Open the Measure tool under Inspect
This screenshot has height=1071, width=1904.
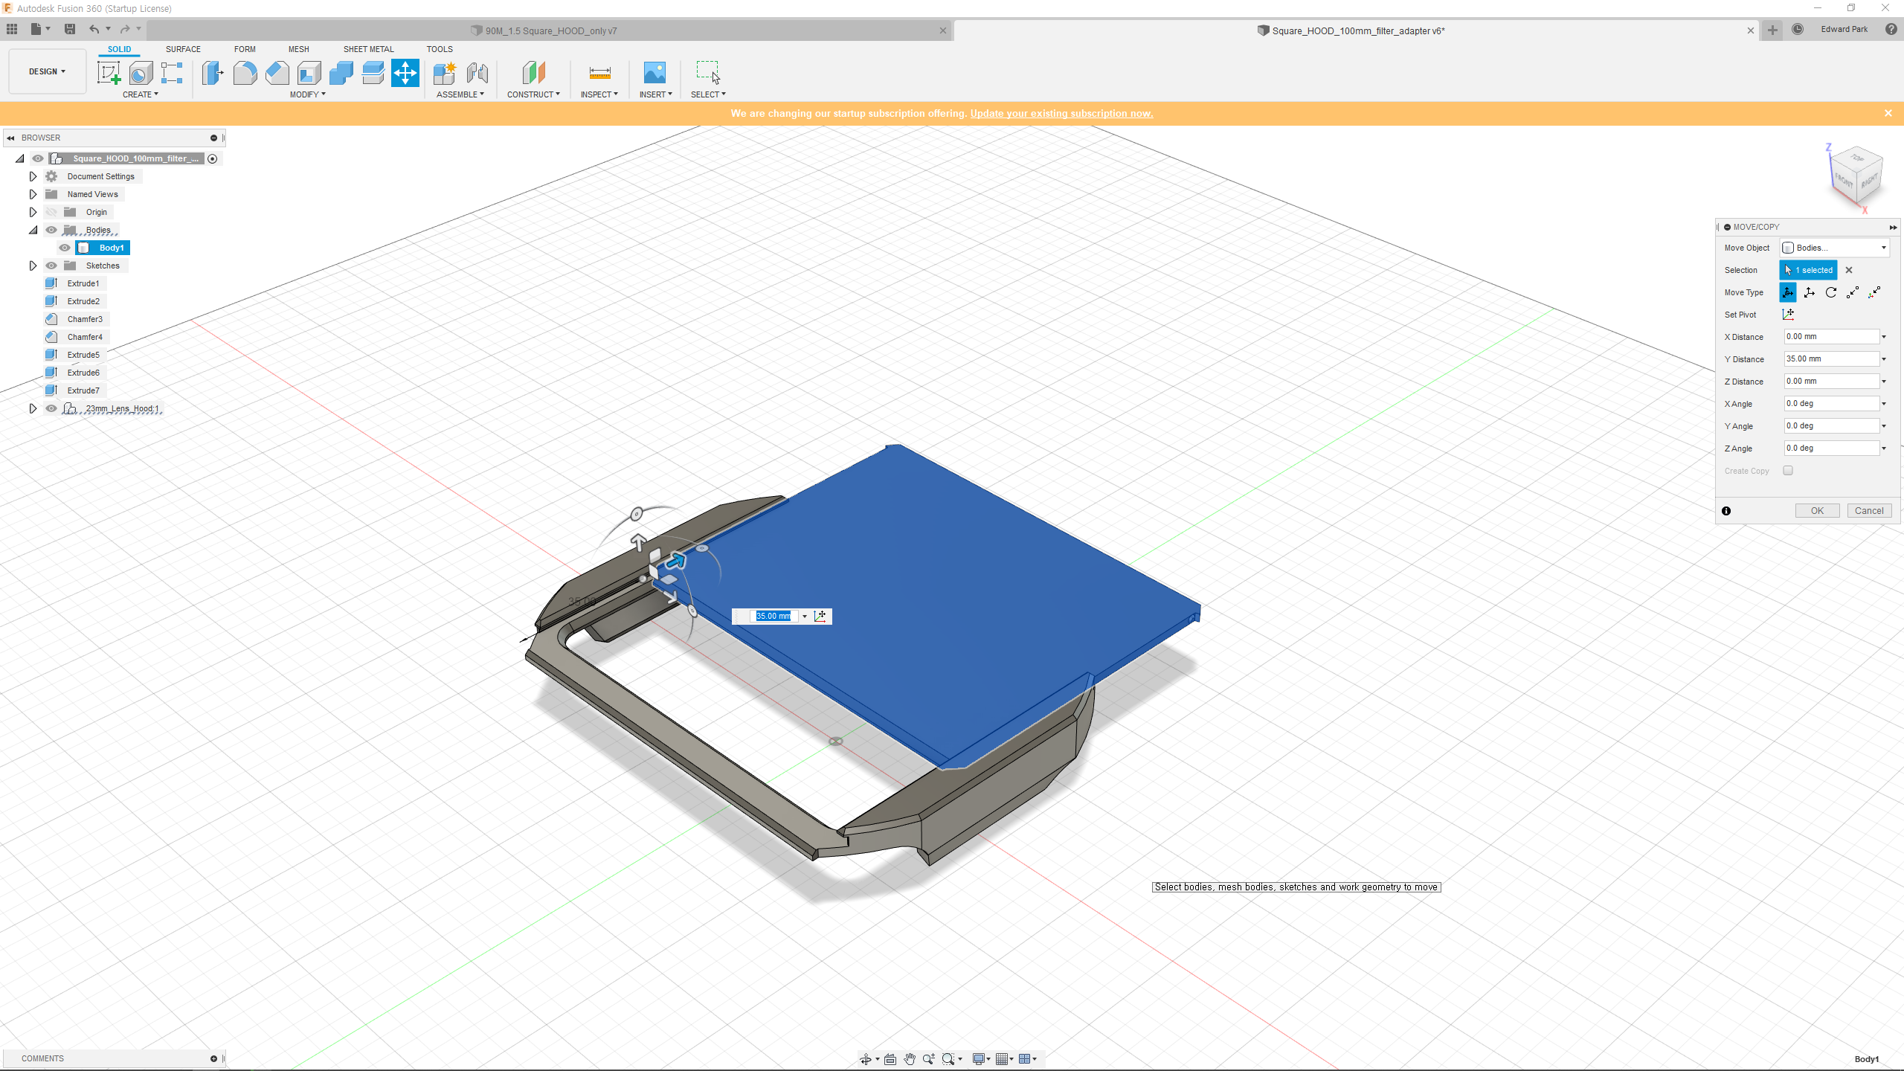(599, 73)
